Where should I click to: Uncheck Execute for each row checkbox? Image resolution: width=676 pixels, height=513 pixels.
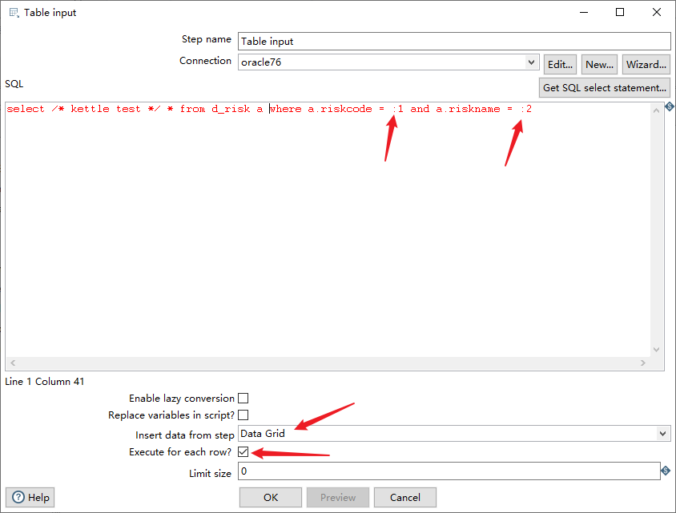click(243, 452)
